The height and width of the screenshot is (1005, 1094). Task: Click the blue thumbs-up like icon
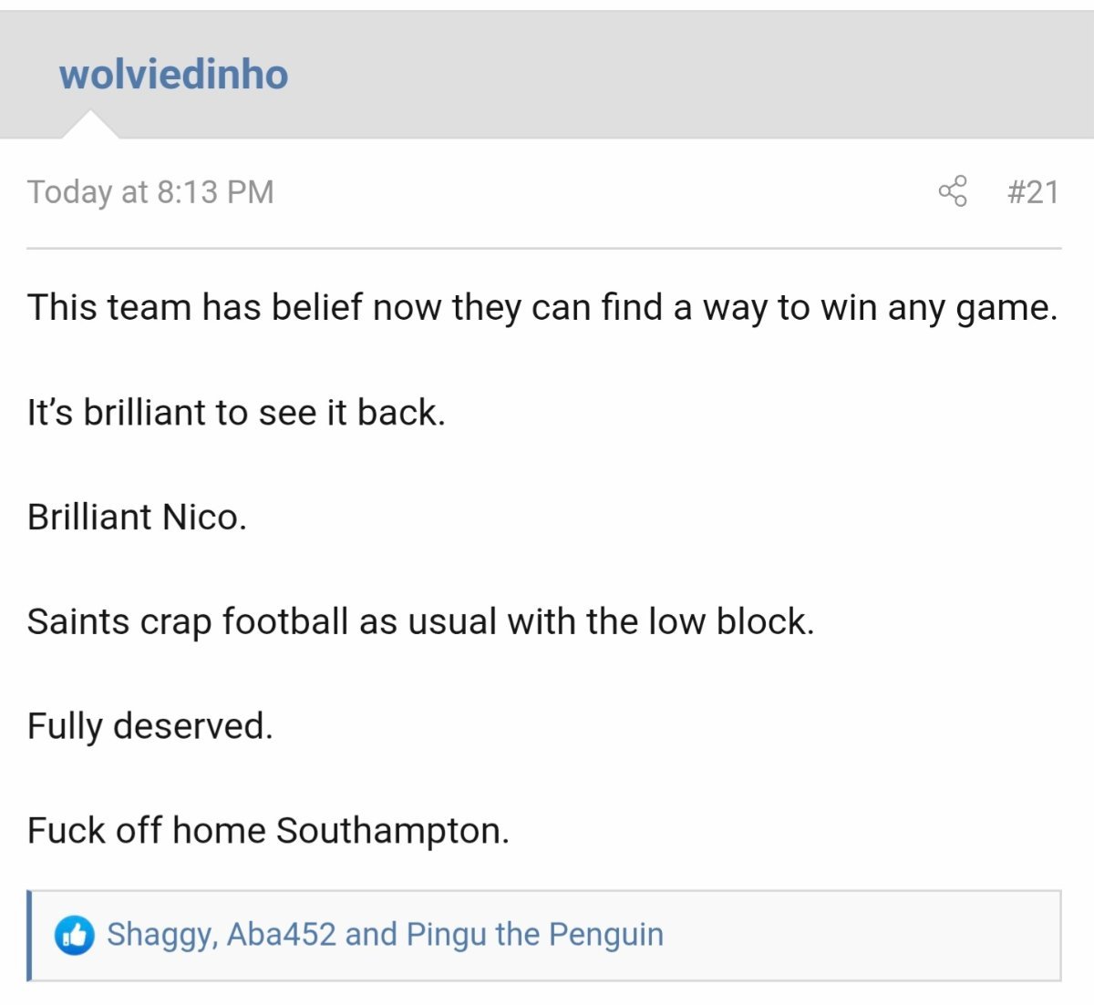point(75,935)
